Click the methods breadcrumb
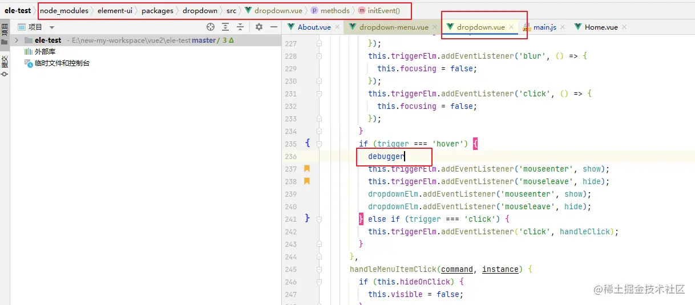 pyautogui.click(x=330, y=10)
